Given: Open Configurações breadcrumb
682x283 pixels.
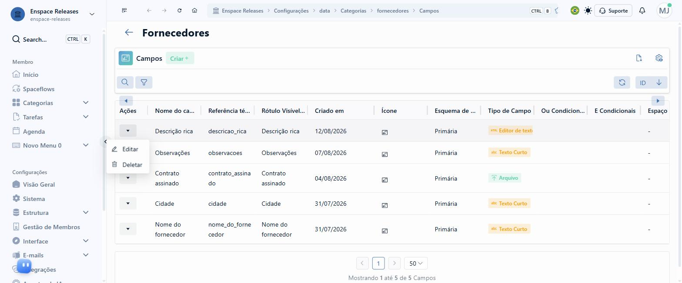Looking at the screenshot, I should pyautogui.click(x=291, y=11).
